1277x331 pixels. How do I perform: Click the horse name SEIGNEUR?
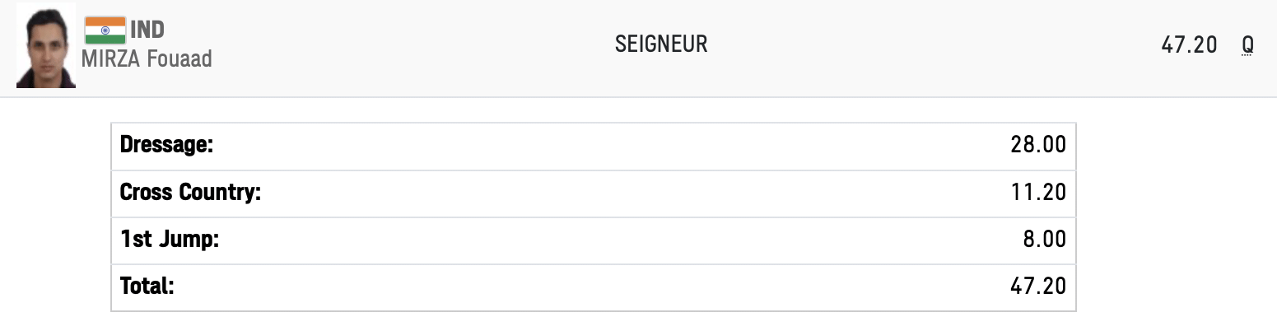661,44
